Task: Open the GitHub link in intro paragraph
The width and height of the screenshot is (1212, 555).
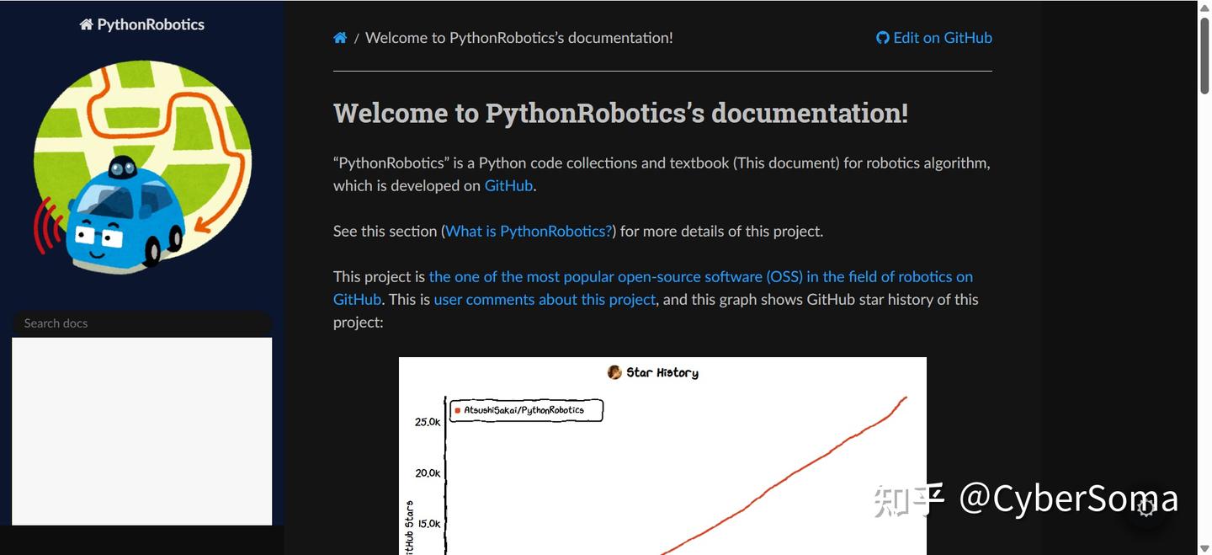Action: (x=508, y=185)
